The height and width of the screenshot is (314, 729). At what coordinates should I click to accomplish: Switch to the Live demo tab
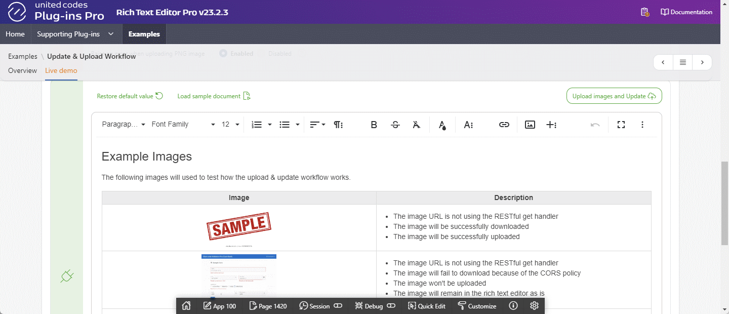click(x=61, y=70)
